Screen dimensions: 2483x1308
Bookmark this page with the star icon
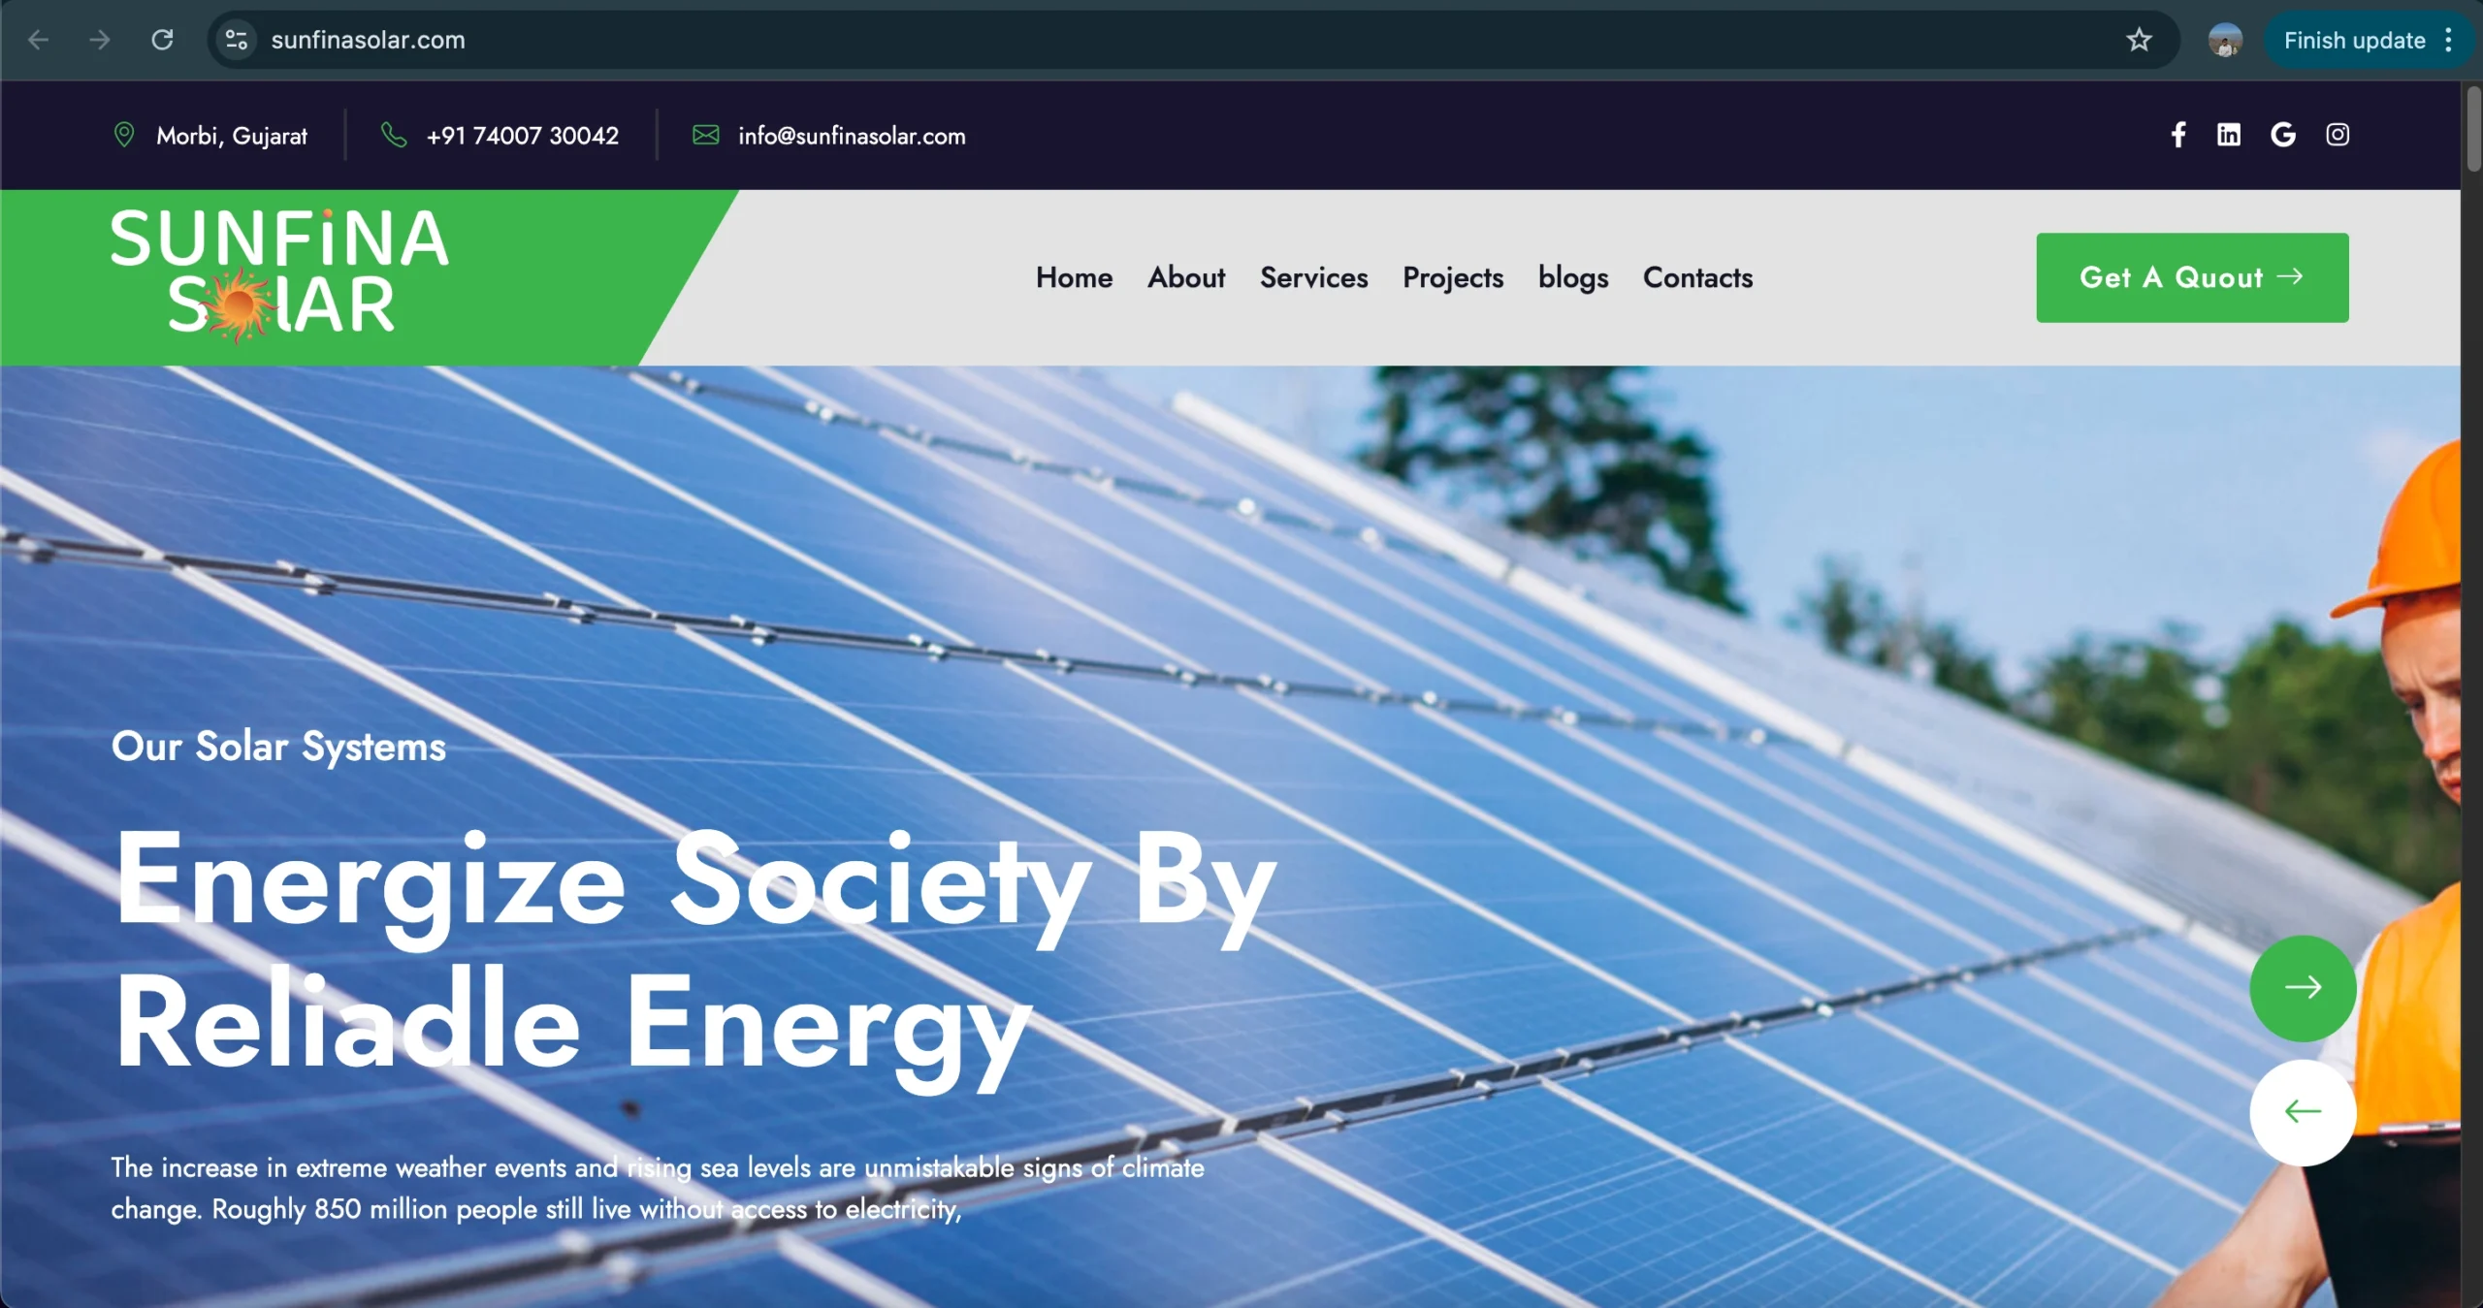(x=2139, y=40)
